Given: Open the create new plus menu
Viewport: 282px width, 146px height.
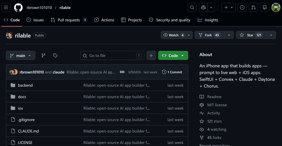Looking at the screenshot, I should (x=228, y=8).
